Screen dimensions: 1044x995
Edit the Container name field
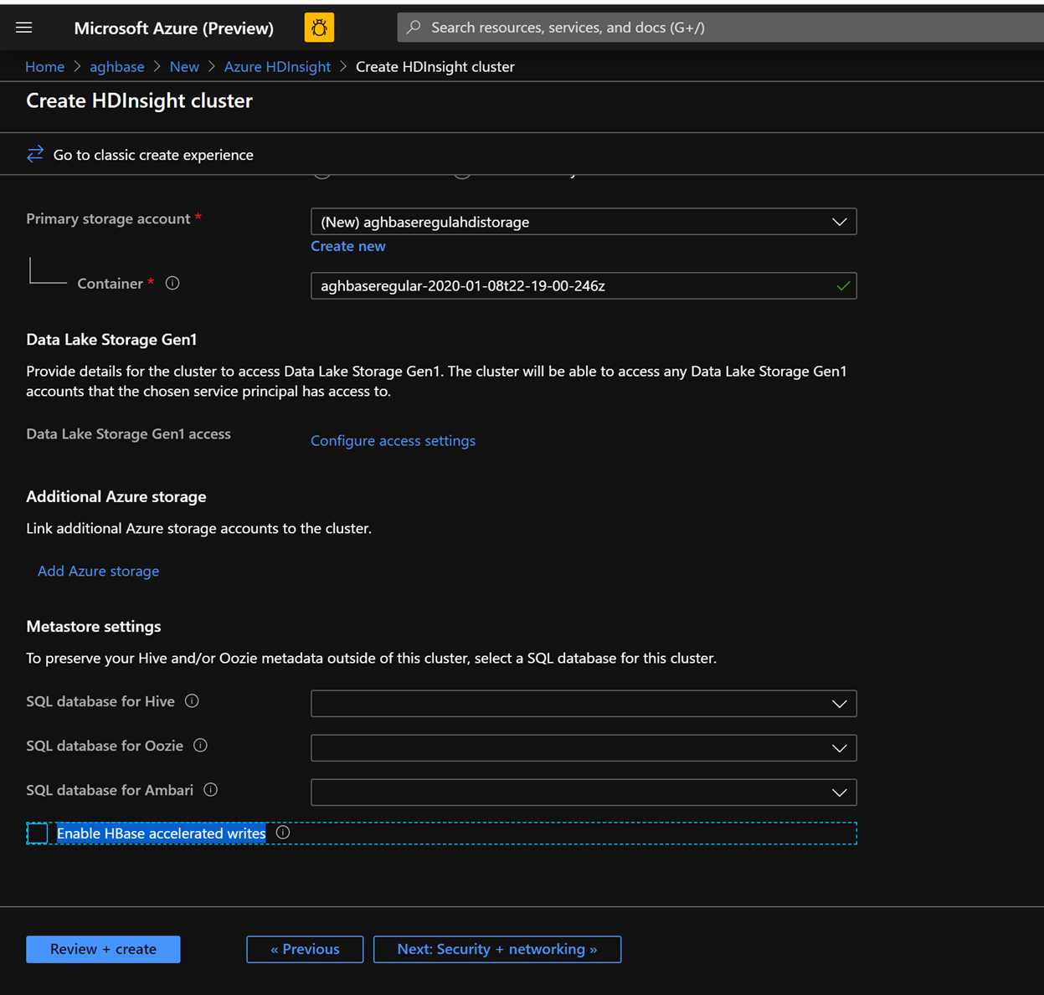(x=584, y=285)
